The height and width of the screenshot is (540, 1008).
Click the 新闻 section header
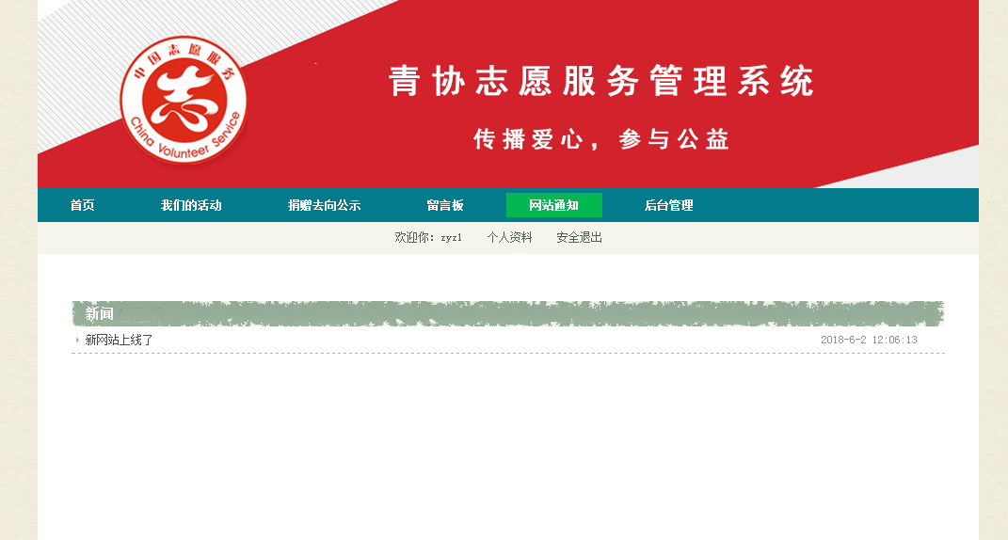(x=99, y=313)
